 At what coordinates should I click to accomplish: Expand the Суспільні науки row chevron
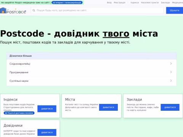171,81
